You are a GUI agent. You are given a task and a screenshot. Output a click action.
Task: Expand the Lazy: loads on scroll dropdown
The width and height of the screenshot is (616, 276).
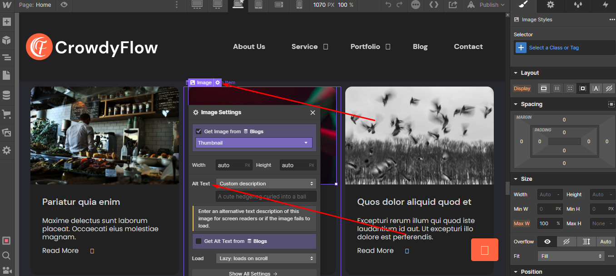tap(266, 258)
